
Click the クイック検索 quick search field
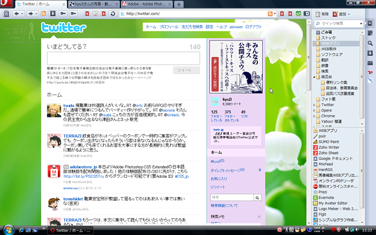[339, 23]
